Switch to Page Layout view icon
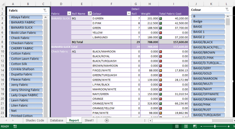This screenshot has width=235, height=129. pos(186,126)
